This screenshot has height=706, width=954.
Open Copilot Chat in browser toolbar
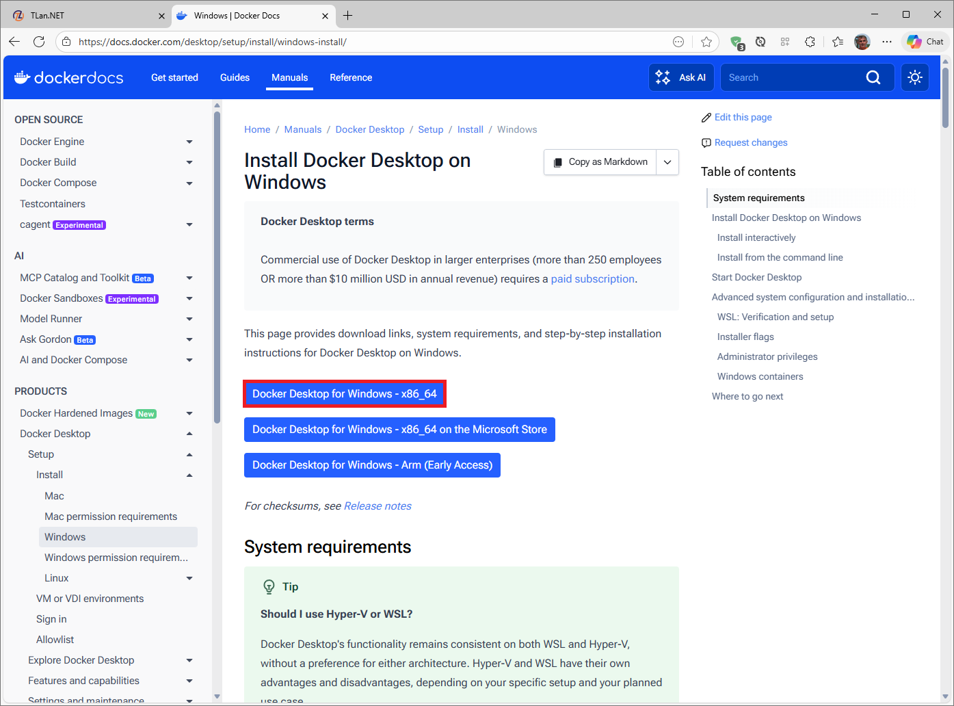pyautogui.click(x=925, y=42)
